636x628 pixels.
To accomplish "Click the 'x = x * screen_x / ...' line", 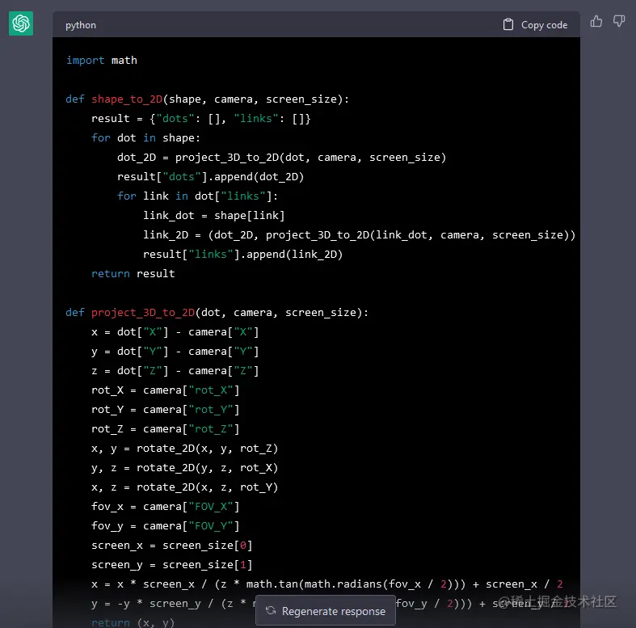I will click(x=327, y=584).
